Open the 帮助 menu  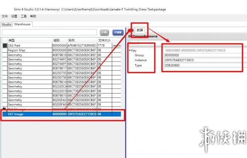click(33, 16)
